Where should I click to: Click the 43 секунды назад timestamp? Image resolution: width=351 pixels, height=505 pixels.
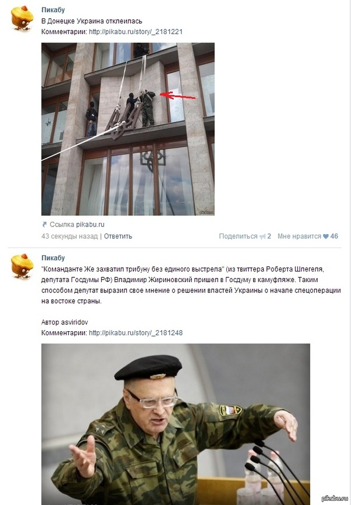pyautogui.click(x=70, y=236)
